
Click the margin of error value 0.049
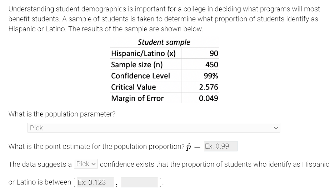(x=209, y=98)
